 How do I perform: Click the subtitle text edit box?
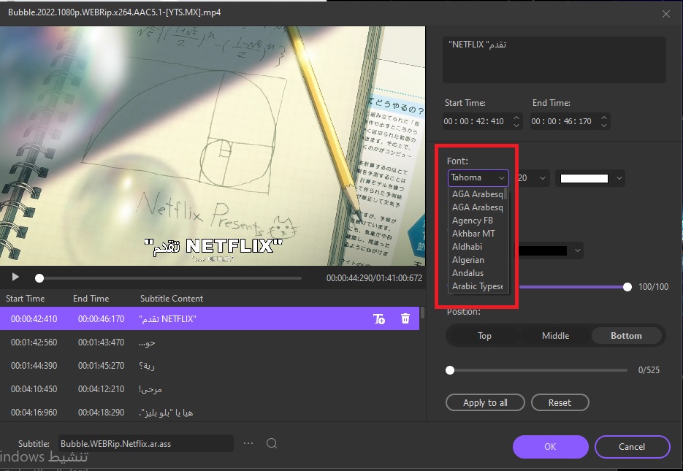coord(555,60)
